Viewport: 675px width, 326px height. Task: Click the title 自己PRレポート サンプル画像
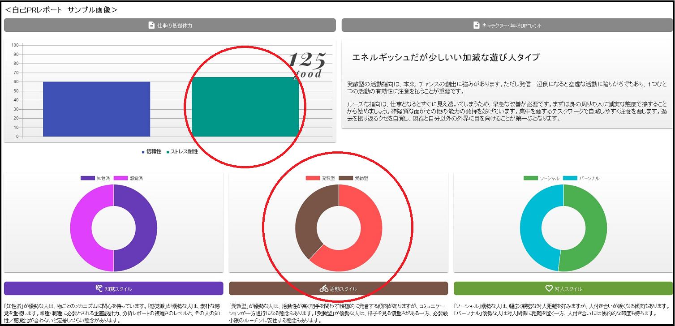point(61,9)
